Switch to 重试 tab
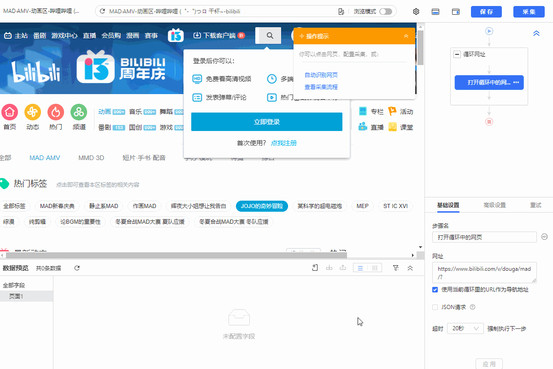 535,205
